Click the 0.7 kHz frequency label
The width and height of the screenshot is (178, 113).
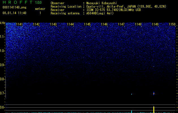tap(2, 93)
